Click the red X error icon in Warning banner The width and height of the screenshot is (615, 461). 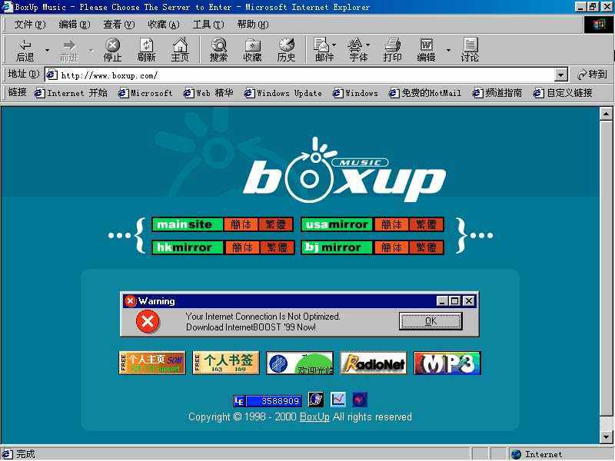[148, 321]
